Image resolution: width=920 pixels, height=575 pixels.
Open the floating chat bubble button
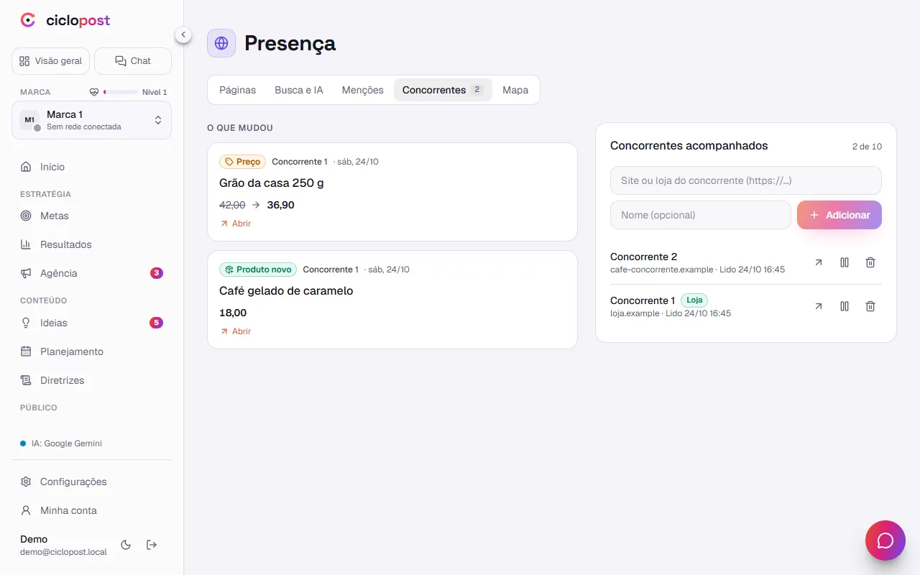885,540
